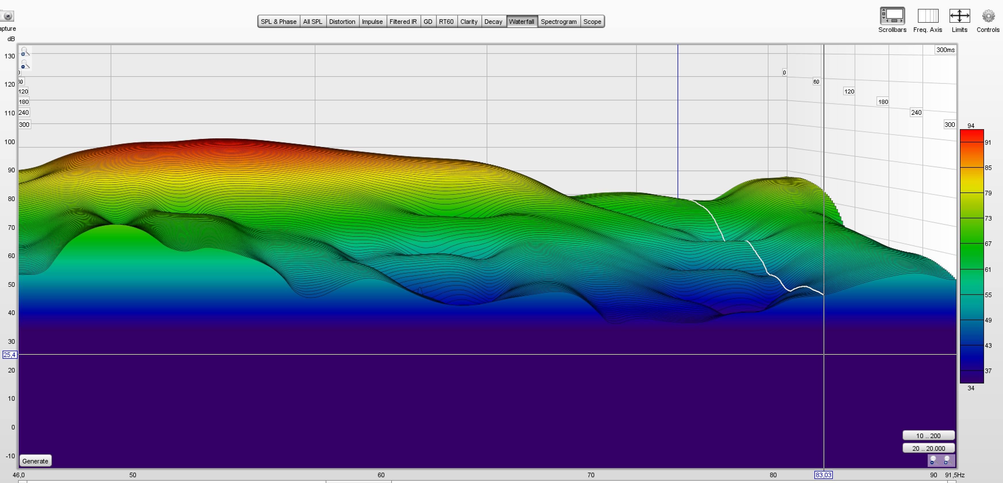Open the Filtered IR tab
Screen dimensions: 1003x483
[x=402, y=21]
